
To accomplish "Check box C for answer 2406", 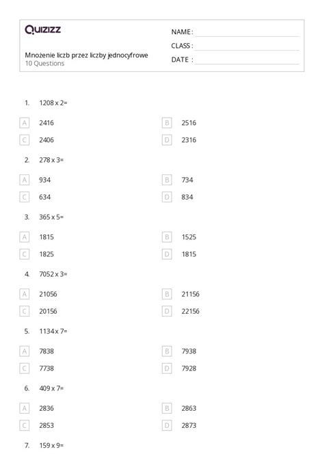I will 24,140.
